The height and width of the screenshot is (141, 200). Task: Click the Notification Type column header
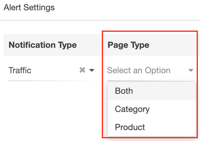click(43, 45)
